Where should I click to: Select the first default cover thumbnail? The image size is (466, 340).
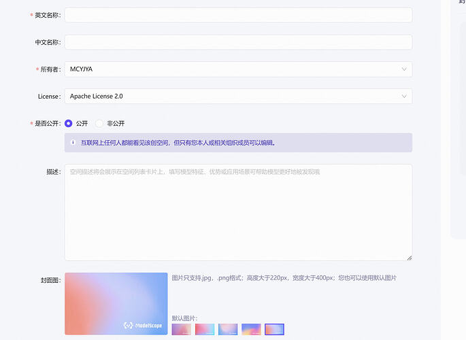pyautogui.click(x=181, y=329)
